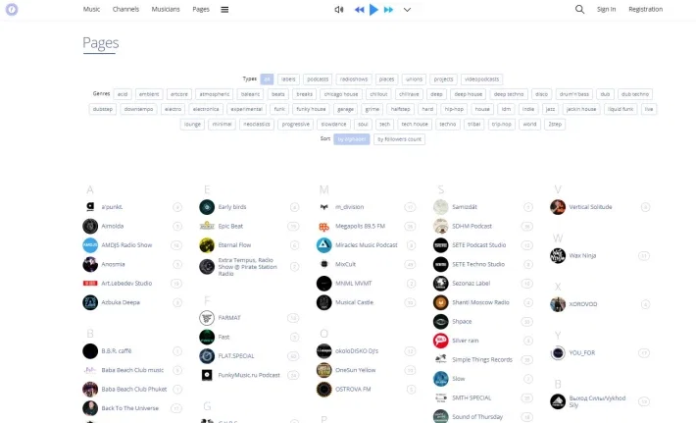Open the search magnifier icon

tap(579, 10)
